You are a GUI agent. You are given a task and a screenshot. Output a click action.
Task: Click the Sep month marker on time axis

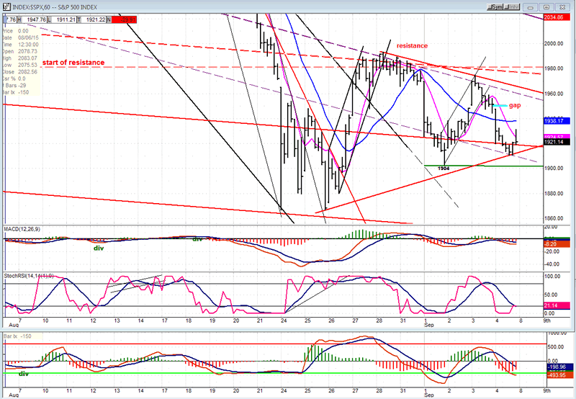(428, 395)
